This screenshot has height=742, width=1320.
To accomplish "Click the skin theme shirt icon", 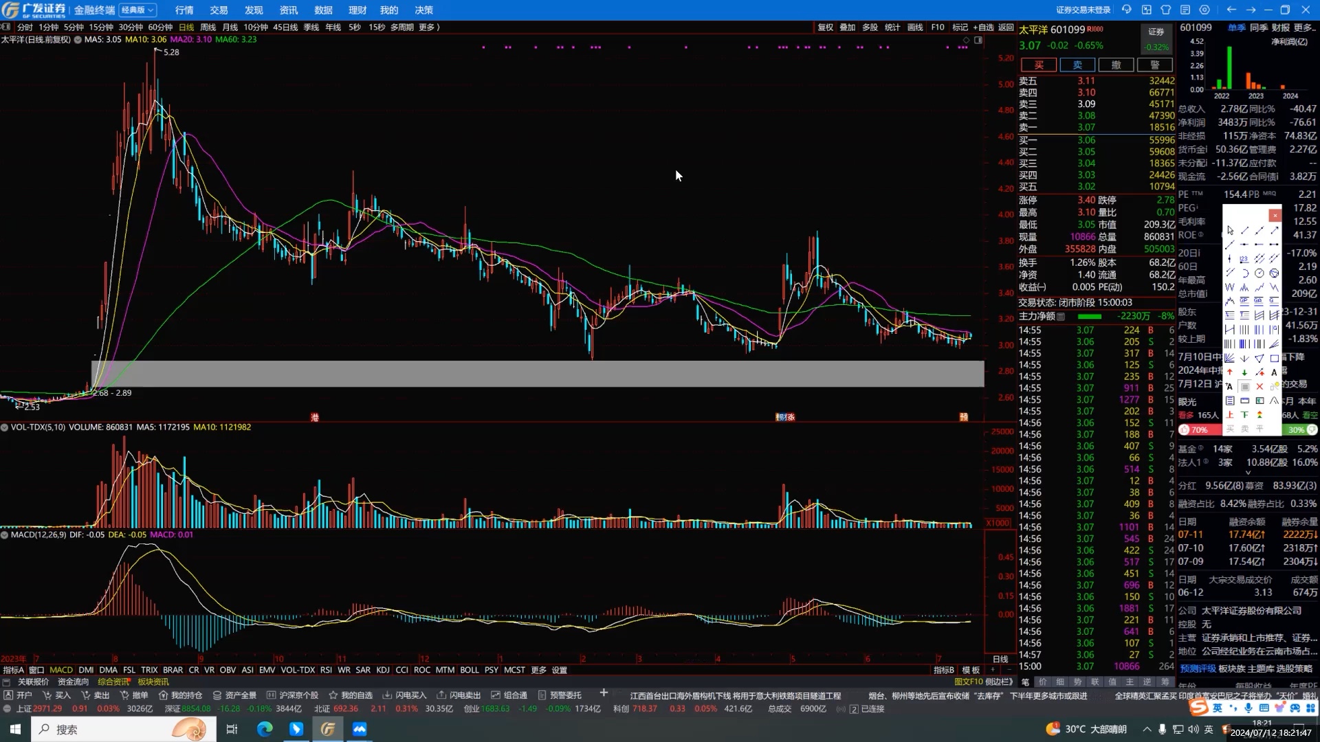I will pos(1166,10).
